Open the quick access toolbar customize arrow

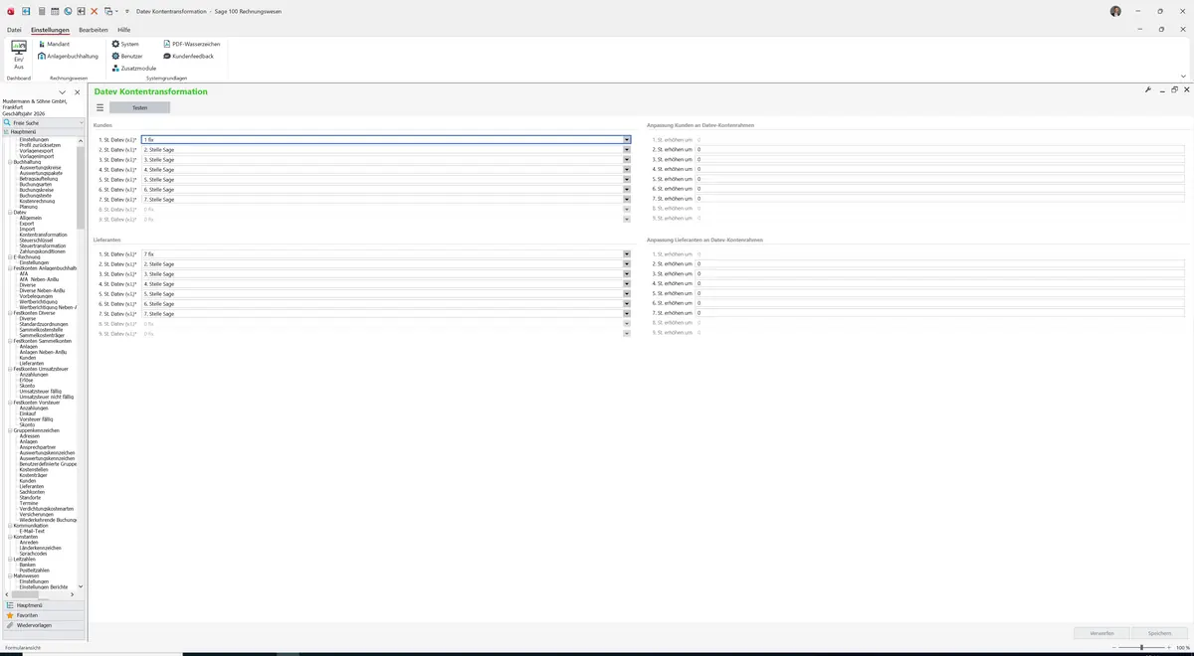127,11
